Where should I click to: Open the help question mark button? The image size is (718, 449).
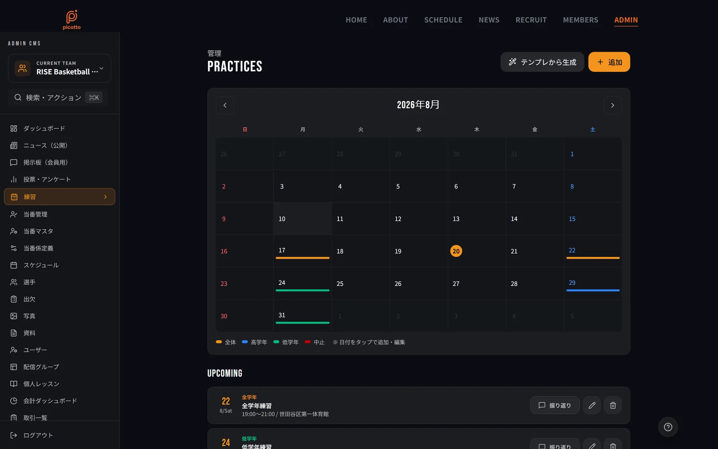pos(668,427)
